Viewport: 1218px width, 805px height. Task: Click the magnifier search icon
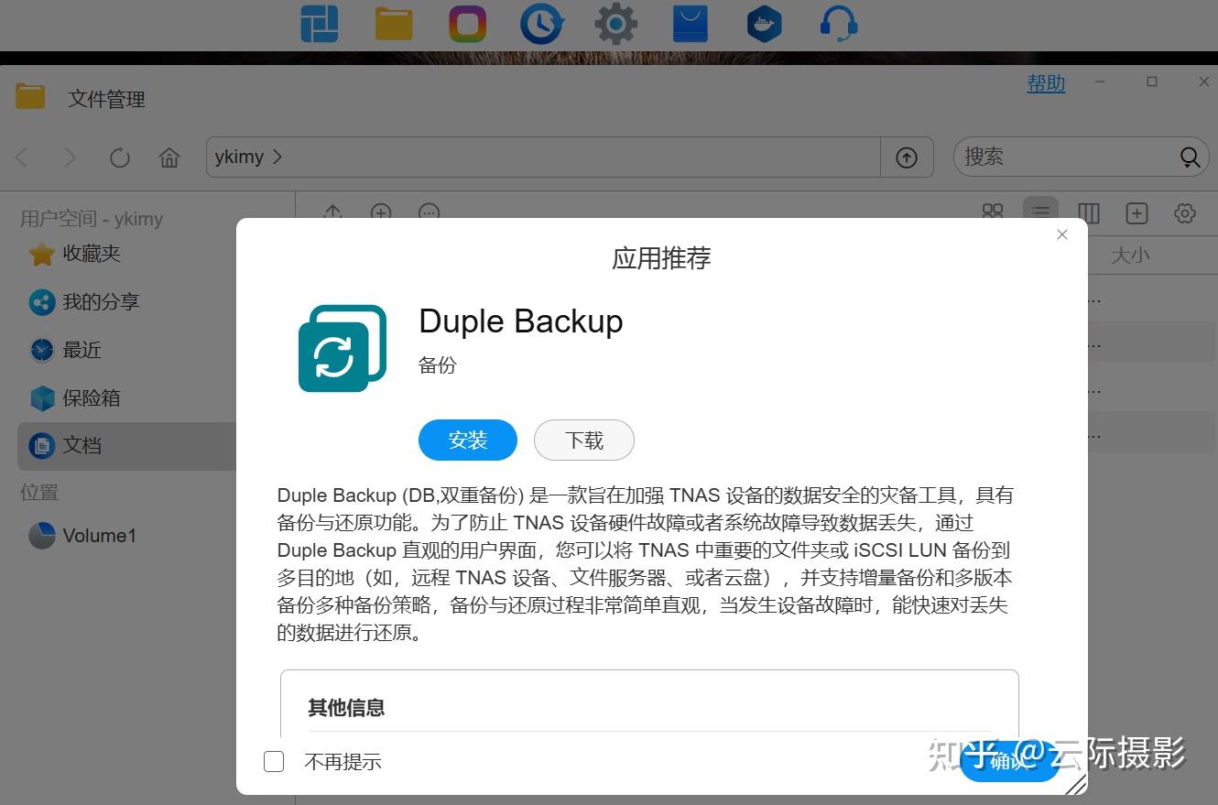click(x=1190, y=158)
